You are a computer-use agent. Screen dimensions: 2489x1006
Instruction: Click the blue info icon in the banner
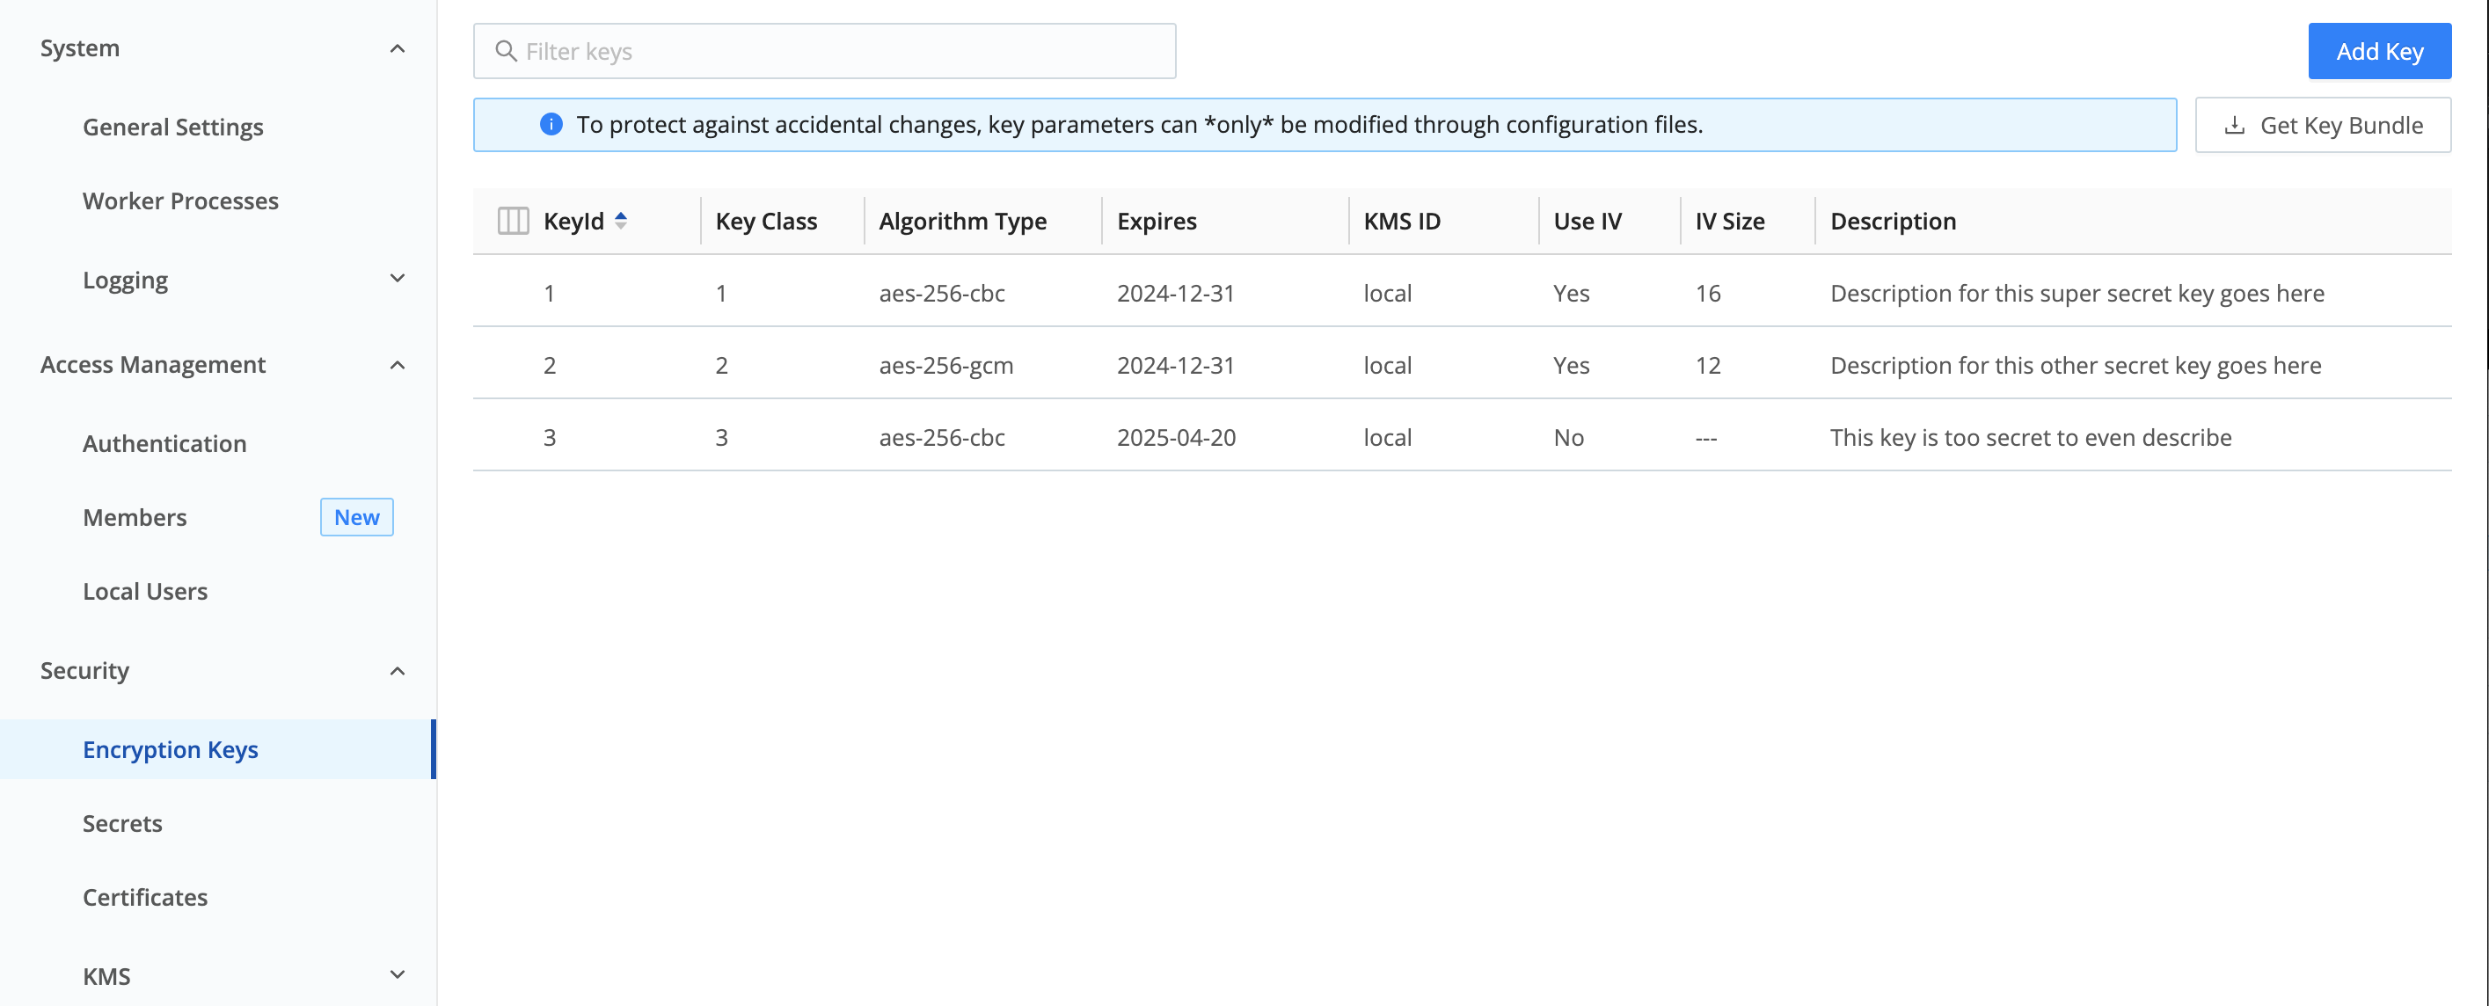coord(551,125)
